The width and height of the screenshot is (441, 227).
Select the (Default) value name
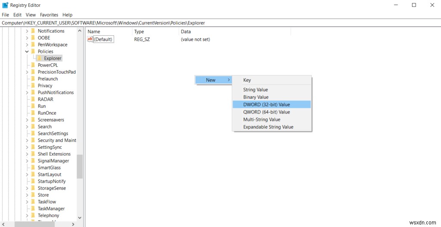click(103, 40)
